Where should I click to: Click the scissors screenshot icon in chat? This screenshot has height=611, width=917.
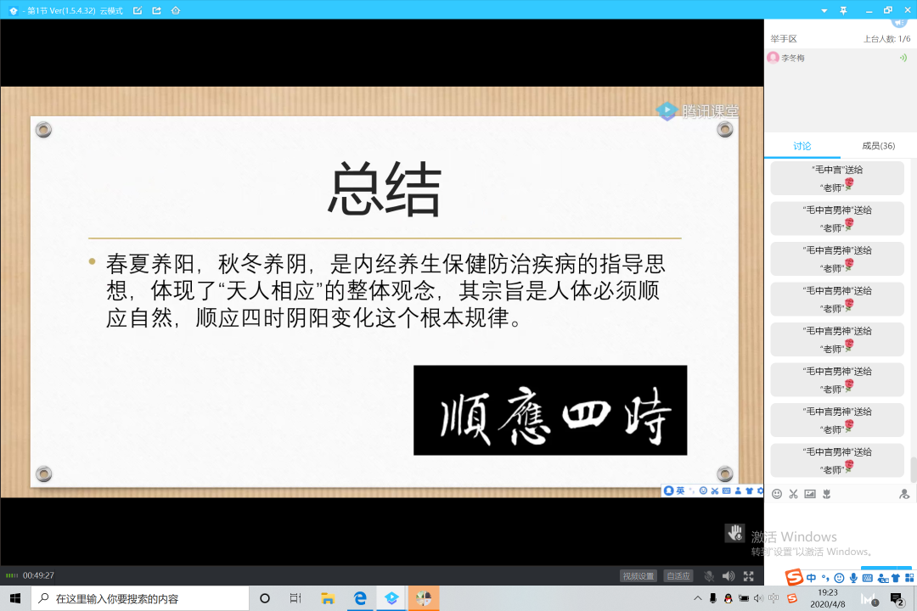pyautogui.click(x=793, y=494)
